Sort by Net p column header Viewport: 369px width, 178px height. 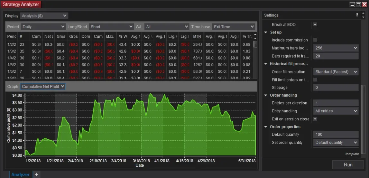coord(49,36)
